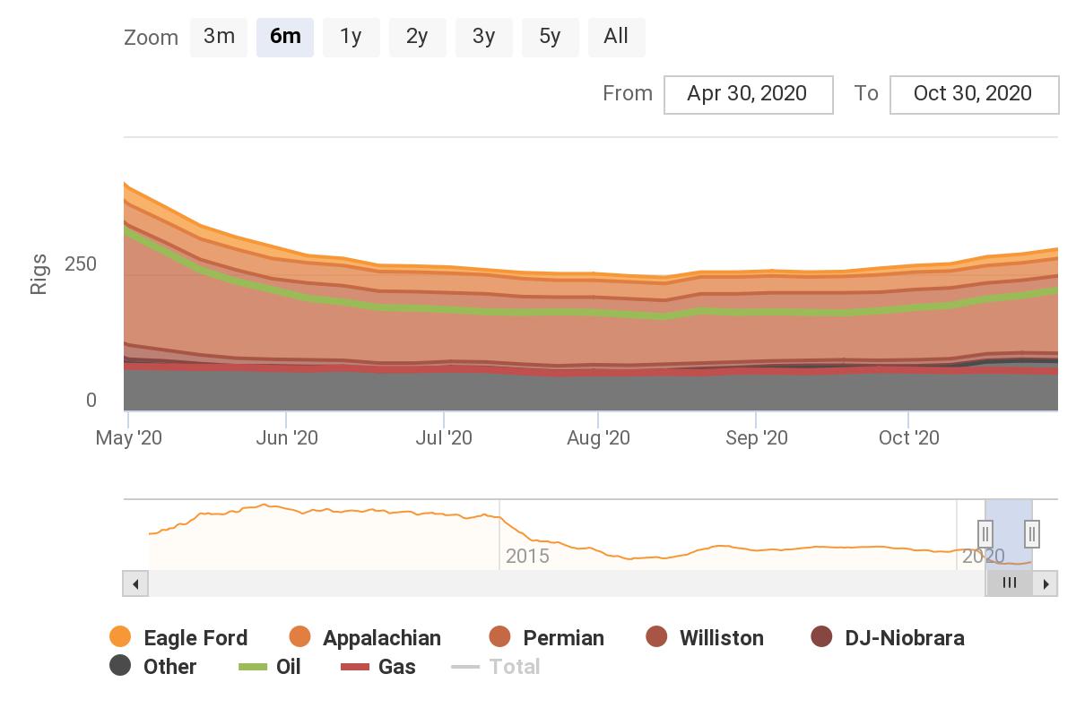Switch zoom to 5y
The height and width of the screenshot is (717, 1076).
(550, 38)
